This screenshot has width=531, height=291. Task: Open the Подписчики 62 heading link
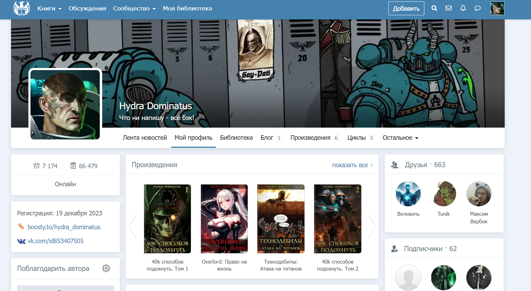431,249
